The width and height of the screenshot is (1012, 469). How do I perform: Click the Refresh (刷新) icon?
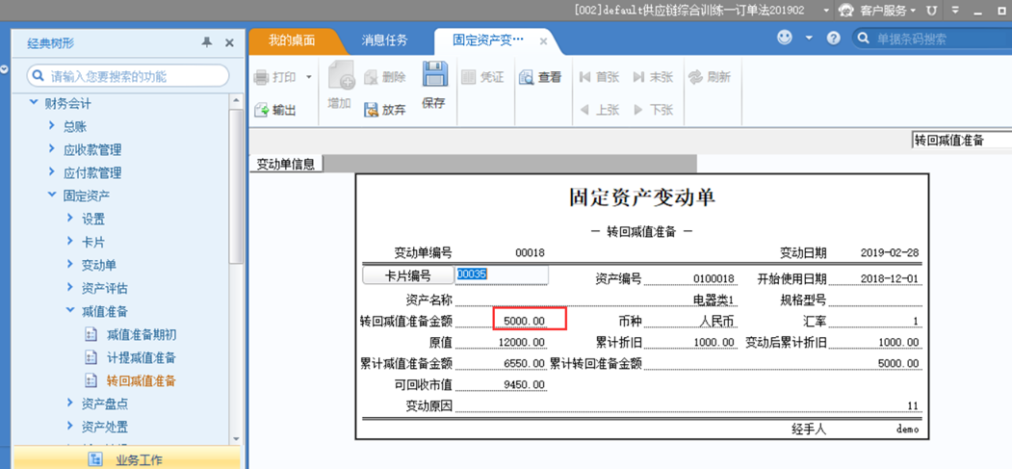695,77
